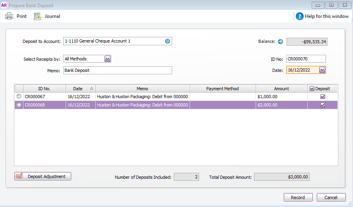Open CR000068 receipt via zoom arrow
Viewport: 353px width, 207px height.
tap(19, 105)
